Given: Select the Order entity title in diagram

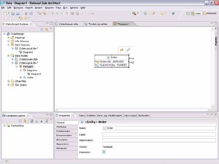Looking at the screenshot, I should click(x=114, y=57).
